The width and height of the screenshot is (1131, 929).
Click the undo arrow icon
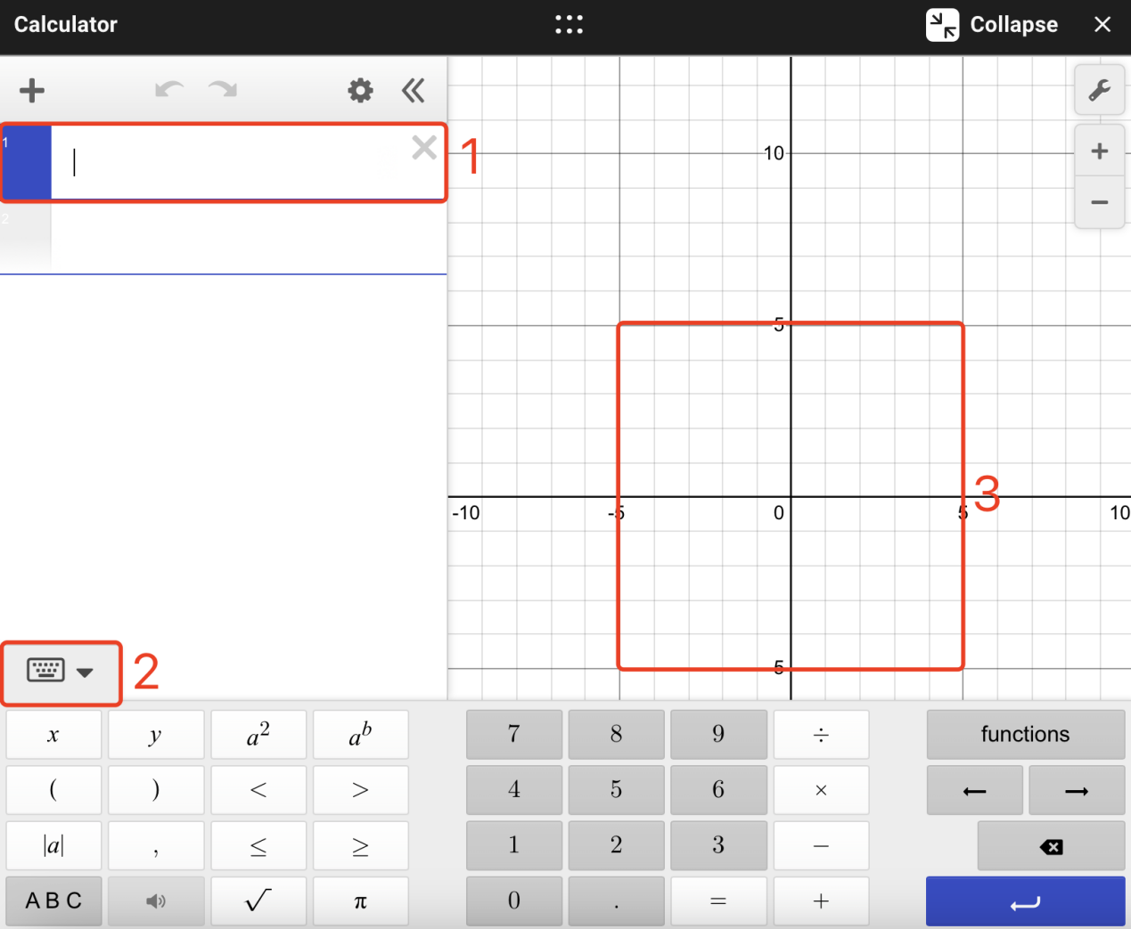tap(168, 89)
